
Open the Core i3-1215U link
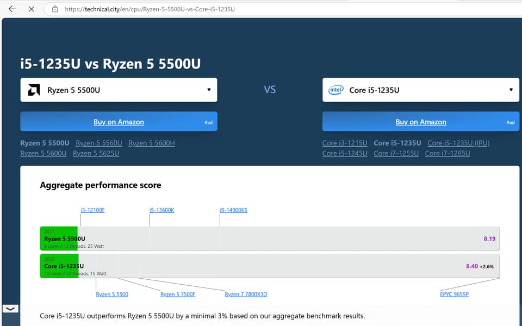pos(345,143)
